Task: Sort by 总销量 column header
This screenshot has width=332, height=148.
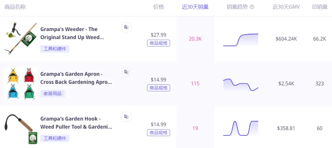Action: (x=320, y=7)
